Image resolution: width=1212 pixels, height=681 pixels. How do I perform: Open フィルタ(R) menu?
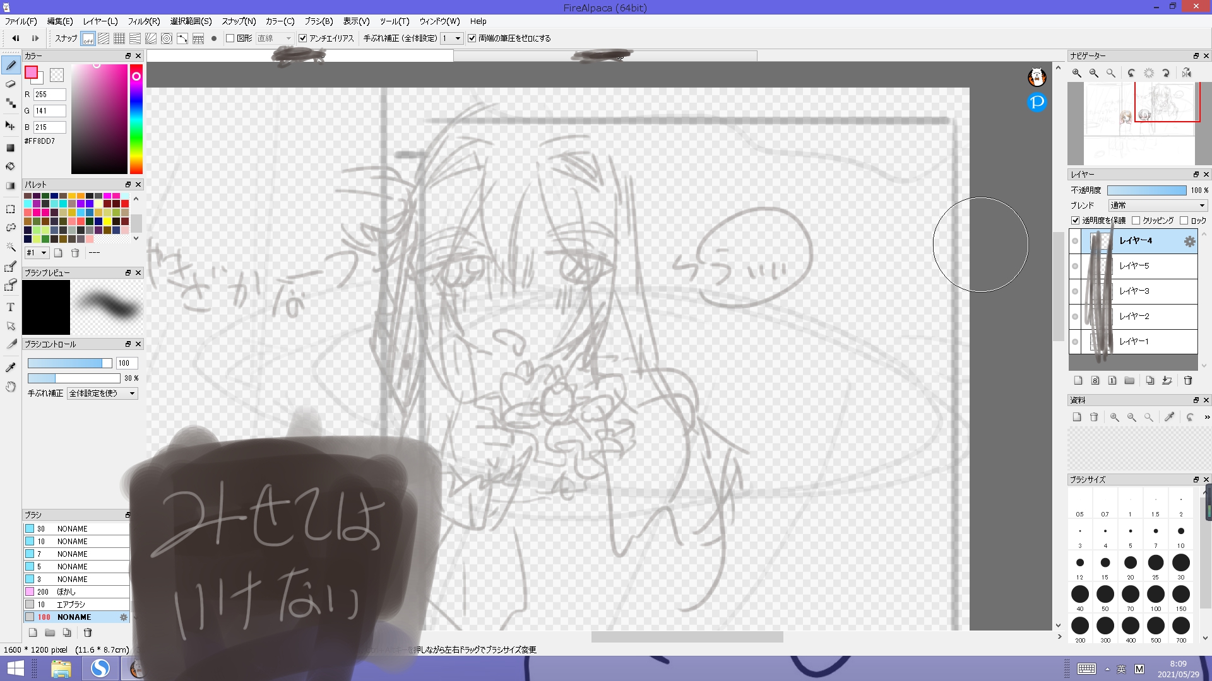(x=144, y=21)
